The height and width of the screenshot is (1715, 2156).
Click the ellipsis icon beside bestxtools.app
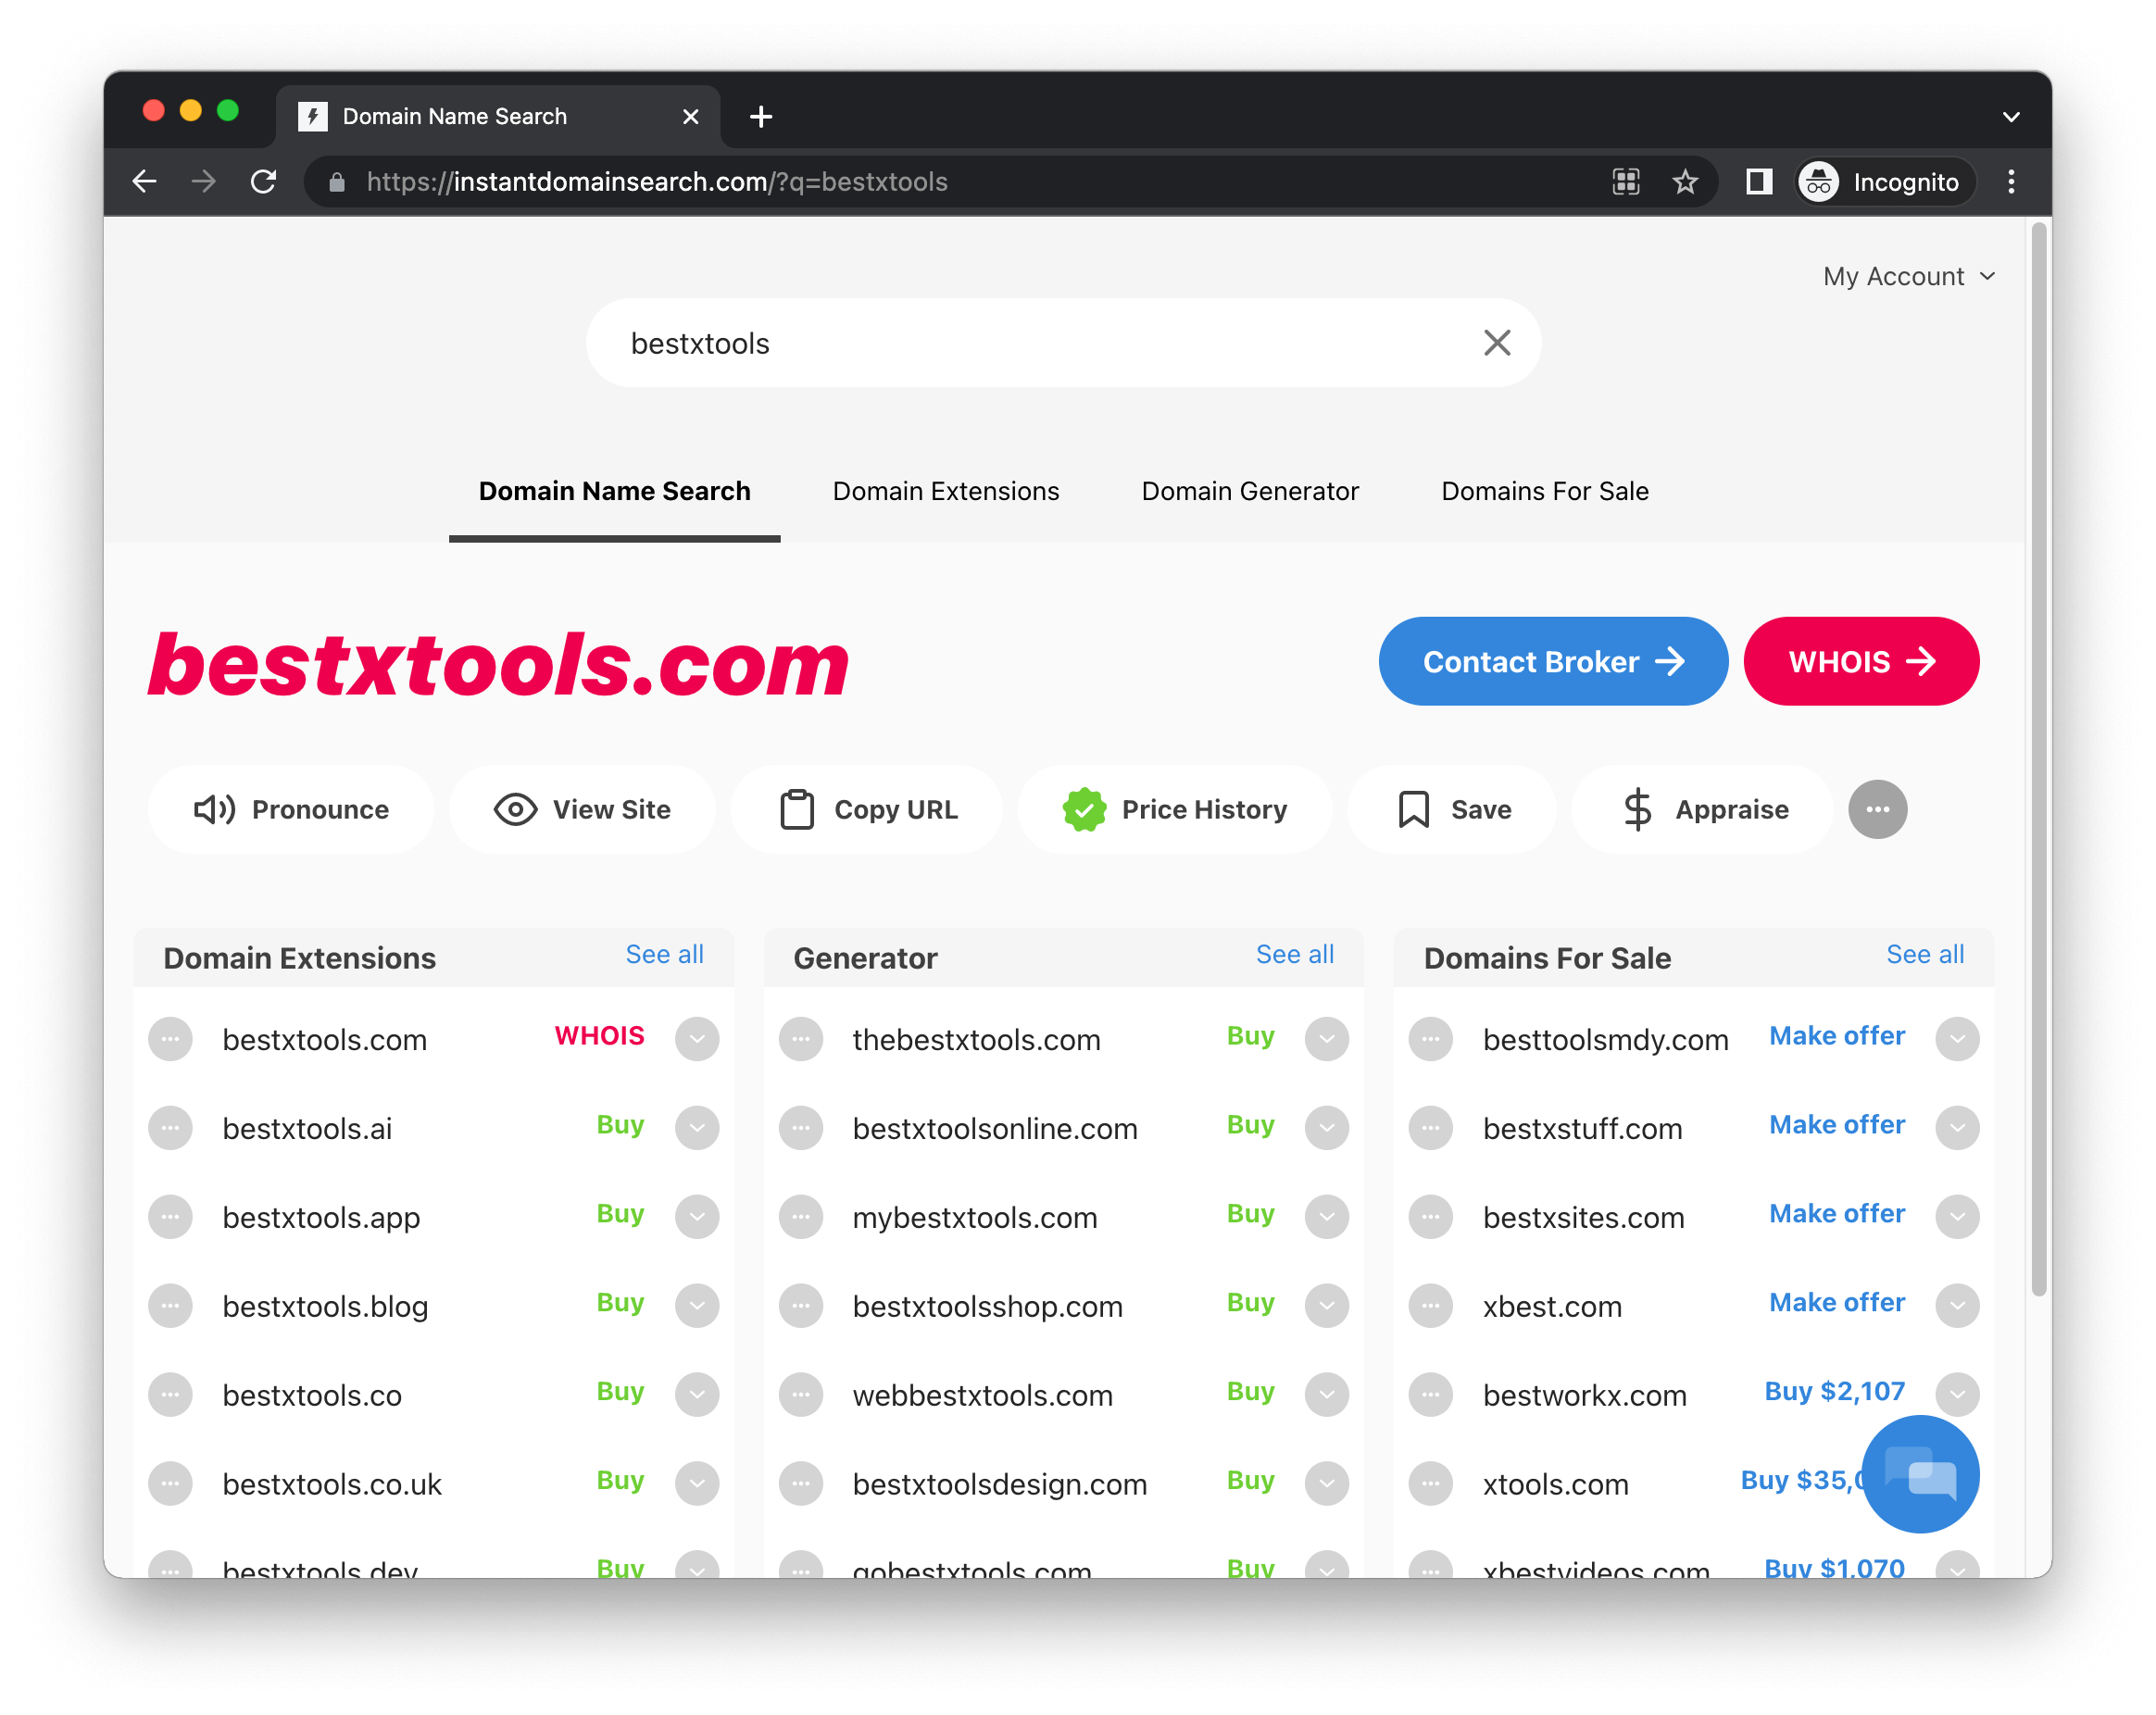coord(171,1217)
